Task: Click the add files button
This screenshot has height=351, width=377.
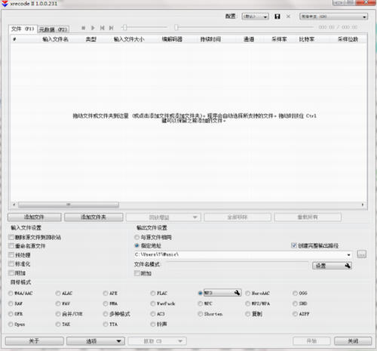Action: pyautogui.click(x=35, y=217)
